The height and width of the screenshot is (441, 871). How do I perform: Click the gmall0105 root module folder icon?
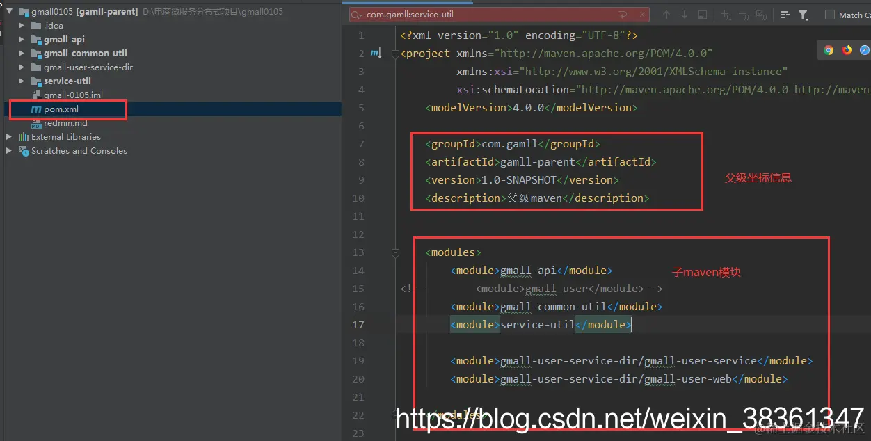[x=24, y=12]
